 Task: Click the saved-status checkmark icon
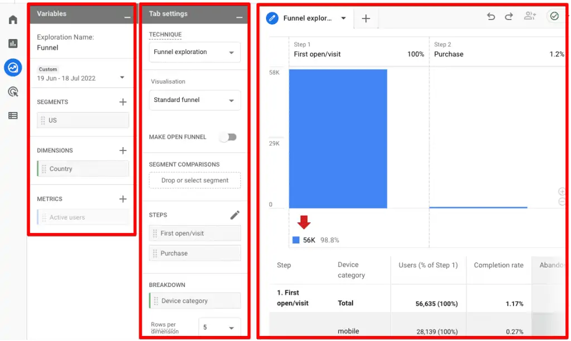pyautogui.click(x=554, y=17)
